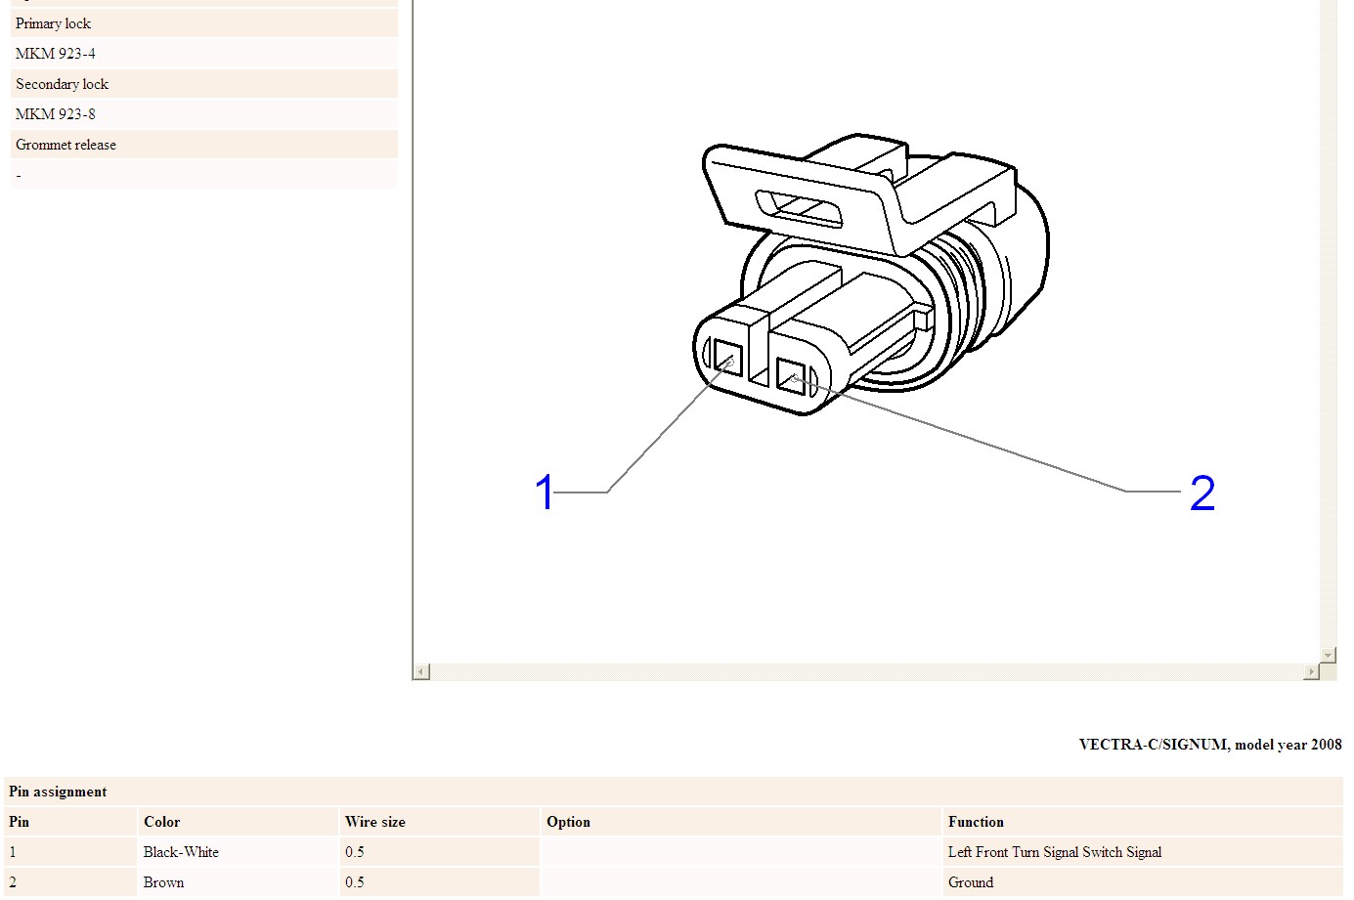Click the 'Pin' column header
This screenshot has height=900, width=1354.
coord(71,822)
